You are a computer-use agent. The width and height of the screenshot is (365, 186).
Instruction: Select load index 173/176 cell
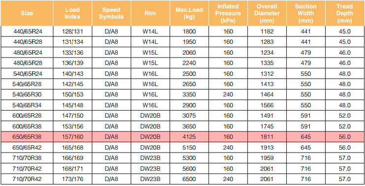tap(72, 179)
